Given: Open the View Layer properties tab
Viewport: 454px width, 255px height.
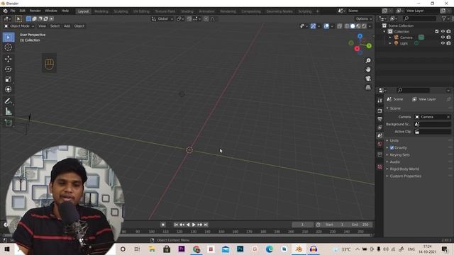Looking at the screenshot, I should [x=380, y=127].
